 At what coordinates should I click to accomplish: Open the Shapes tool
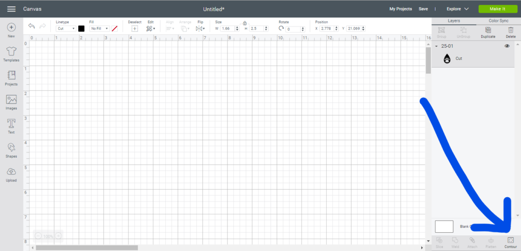pyautogui.click(x=11, y=149)
